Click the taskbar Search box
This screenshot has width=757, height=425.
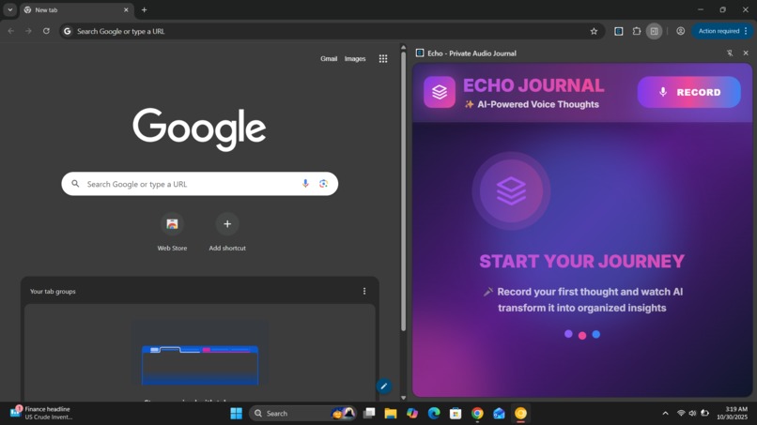click(x=302, y=414)
